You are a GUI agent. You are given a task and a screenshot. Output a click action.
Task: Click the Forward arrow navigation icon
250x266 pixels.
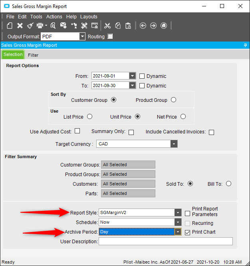153,26
